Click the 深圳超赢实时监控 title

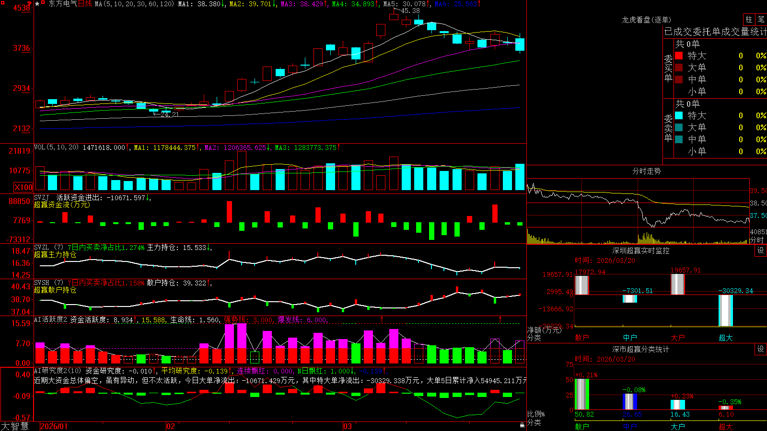coord(641,250)
